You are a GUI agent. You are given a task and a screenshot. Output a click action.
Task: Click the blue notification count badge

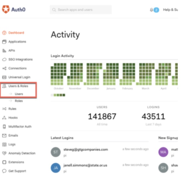(156, 10)
